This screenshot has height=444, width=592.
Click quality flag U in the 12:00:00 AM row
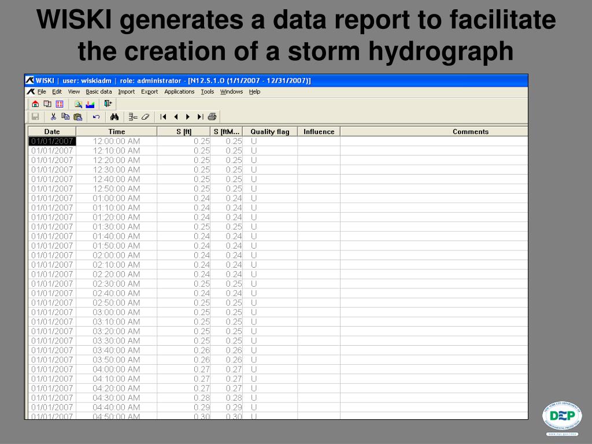coord(270,141)
